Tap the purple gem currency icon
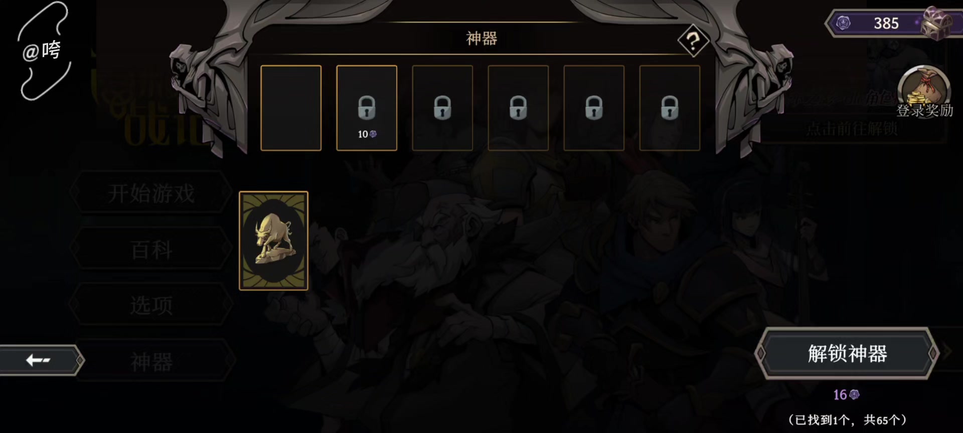The width and height of the screenshot is (963, 433). 843,23
